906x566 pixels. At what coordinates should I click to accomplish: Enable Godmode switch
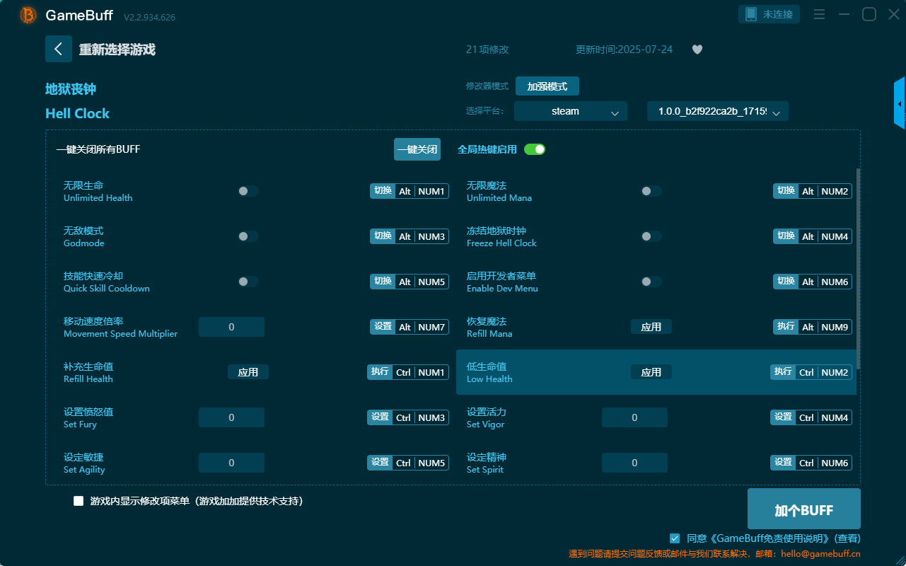click(248, 236)
